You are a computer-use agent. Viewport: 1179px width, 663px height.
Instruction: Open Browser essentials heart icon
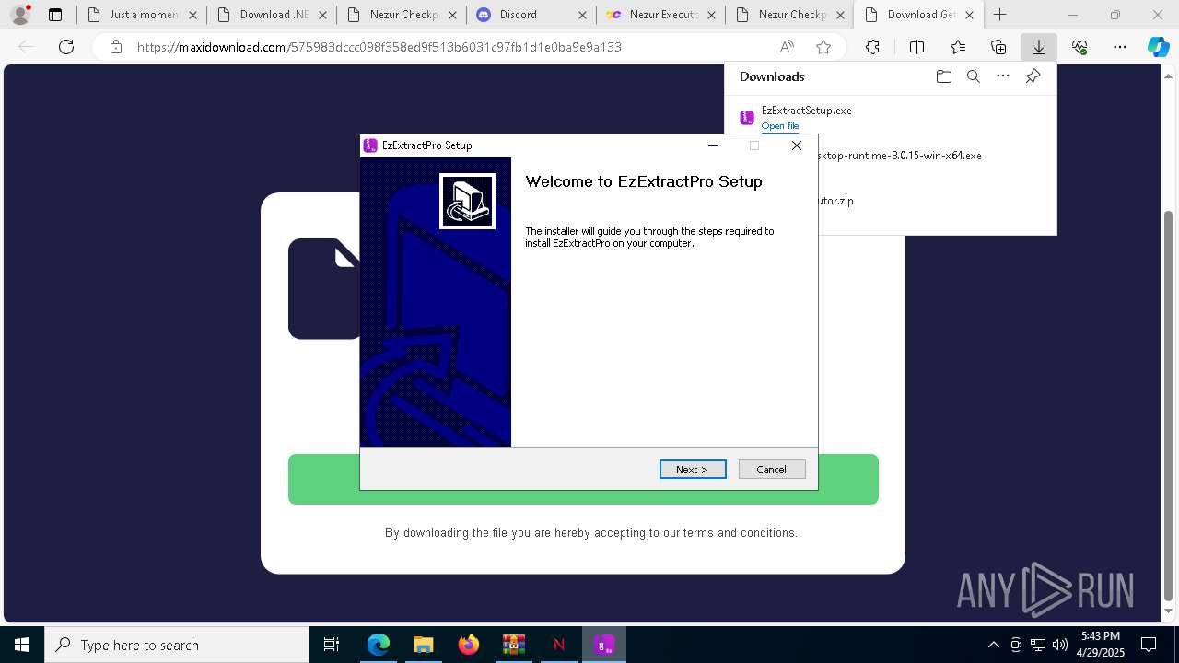1080,47
